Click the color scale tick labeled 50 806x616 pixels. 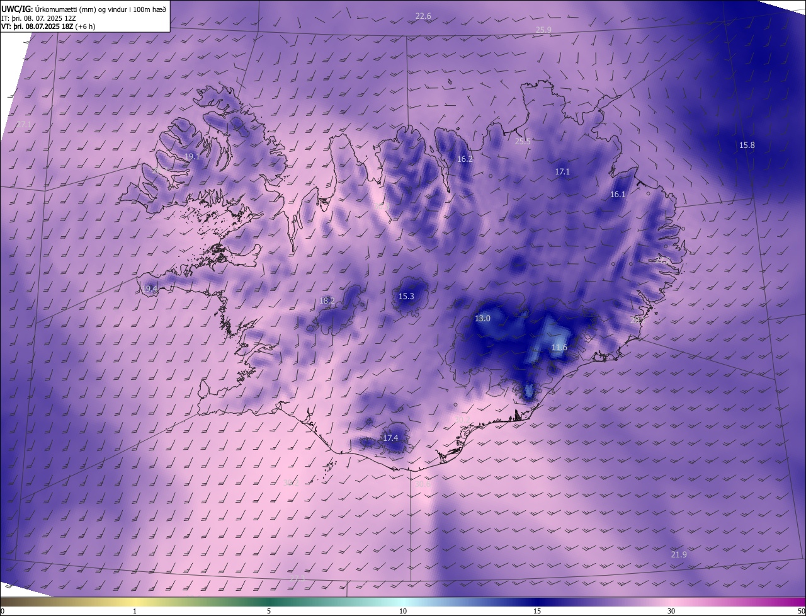801,612
